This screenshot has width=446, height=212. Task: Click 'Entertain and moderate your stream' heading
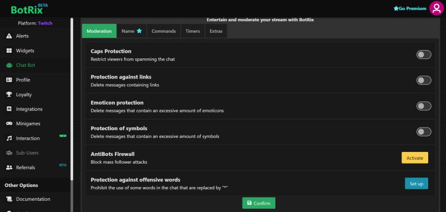[260, 20]
